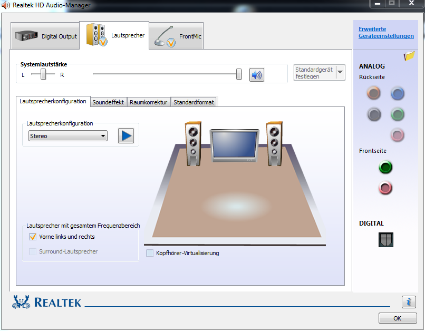
Task: Enable Kopfhörer-Virtualisierung checkbox
Action: click(150, 253)
